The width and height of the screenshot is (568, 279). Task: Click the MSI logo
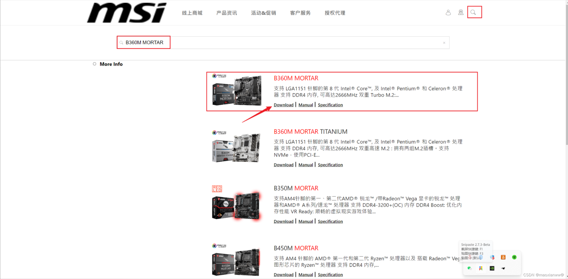[x=127, y=13]
